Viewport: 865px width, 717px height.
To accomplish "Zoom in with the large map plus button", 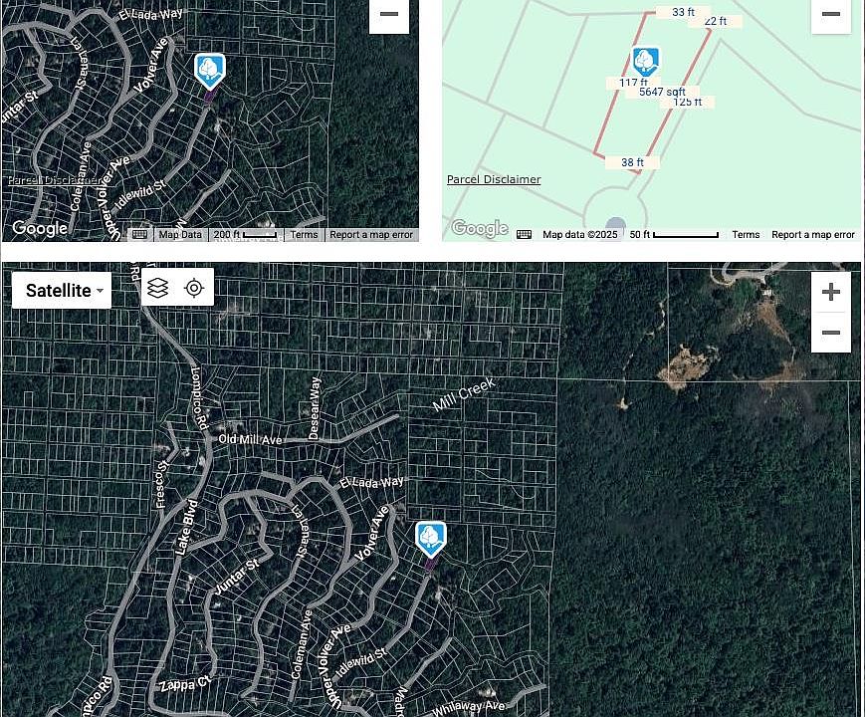I will coord(830,292).
